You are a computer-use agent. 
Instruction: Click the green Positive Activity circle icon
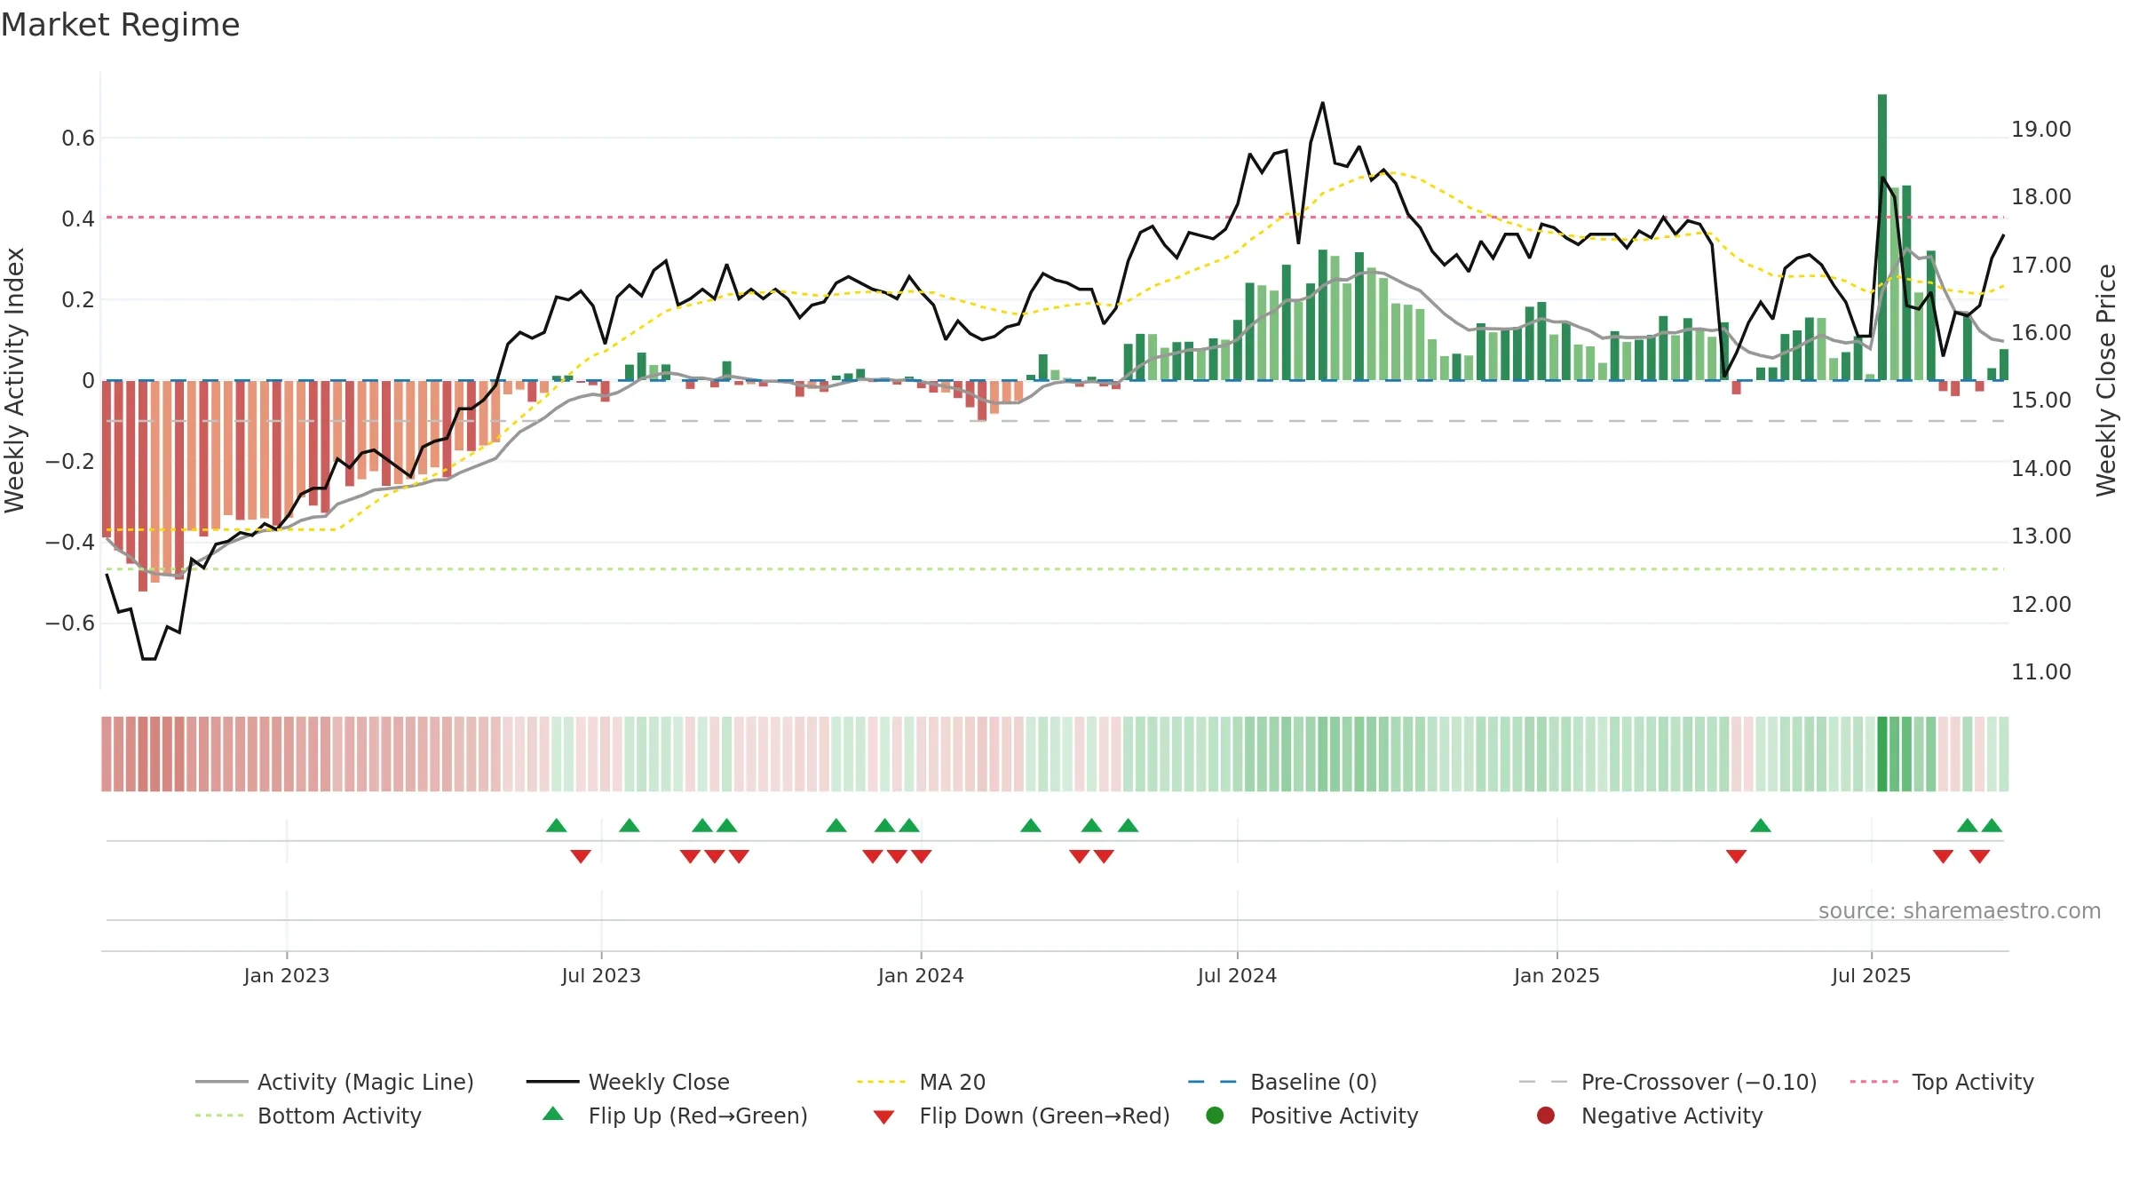[x=1215, y=1115]
